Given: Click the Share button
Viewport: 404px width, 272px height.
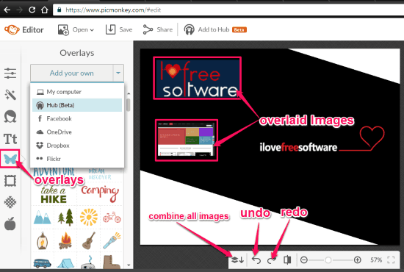Looking at the screenshot, I should pos(157,29).
